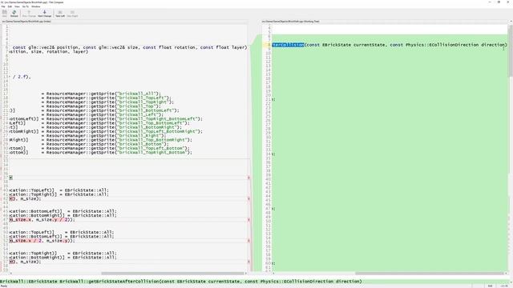The image size is (513, 288).
Task: Click bottom diff detail line getBrickStateAfterCollision
Action: 181,281
